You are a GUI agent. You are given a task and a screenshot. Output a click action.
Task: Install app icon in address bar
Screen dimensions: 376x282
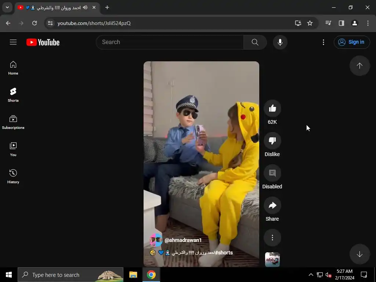point(298,23)
